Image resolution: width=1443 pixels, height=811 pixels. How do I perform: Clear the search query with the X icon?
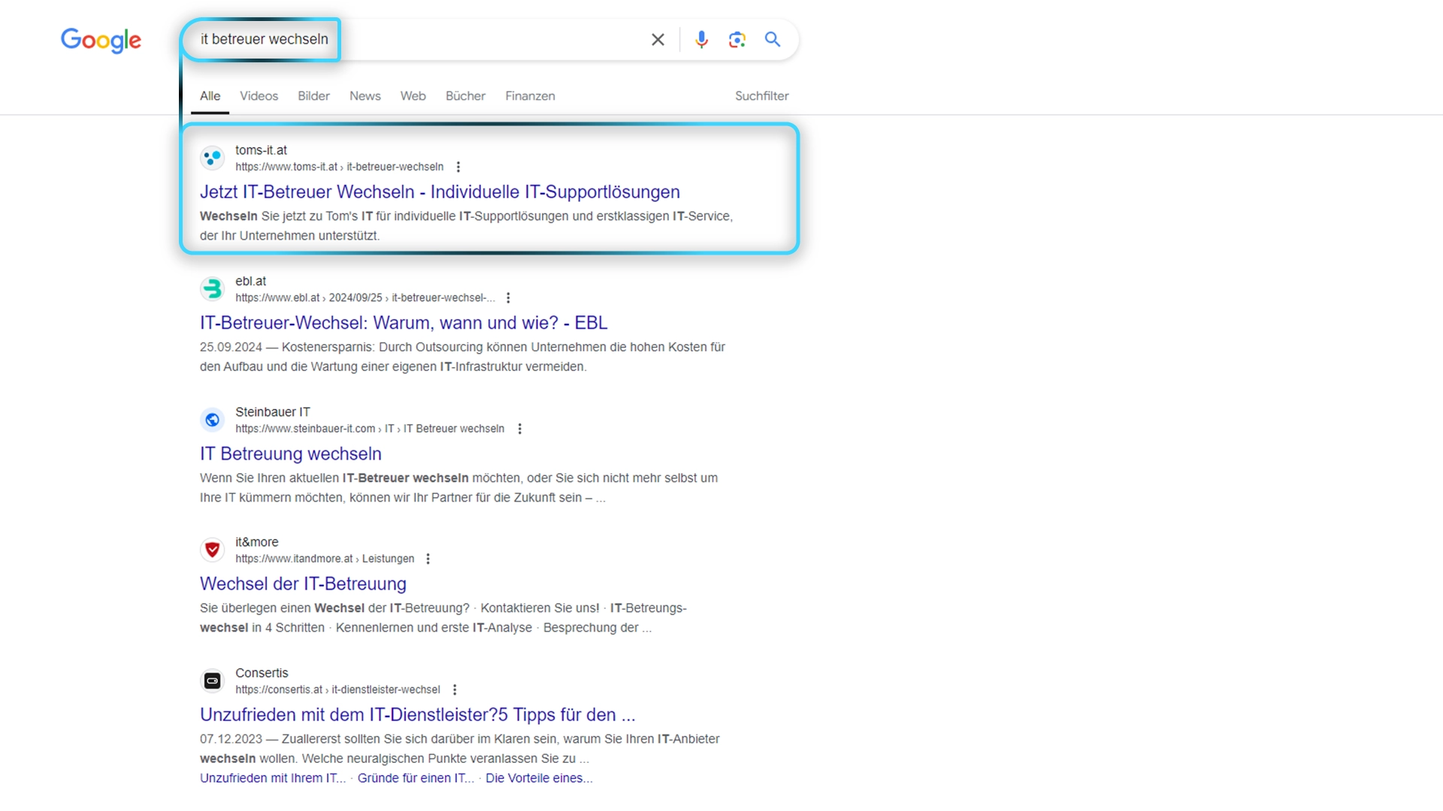(658, 40)
